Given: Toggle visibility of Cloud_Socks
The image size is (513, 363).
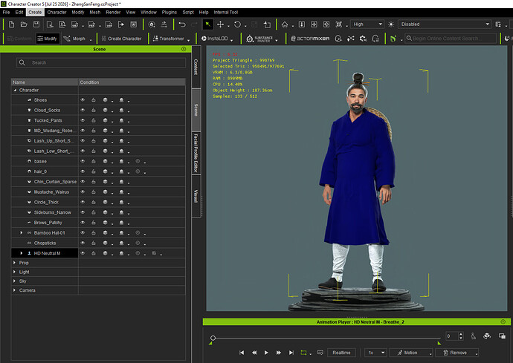Looking at the screenshot, I should pos(83,110).
